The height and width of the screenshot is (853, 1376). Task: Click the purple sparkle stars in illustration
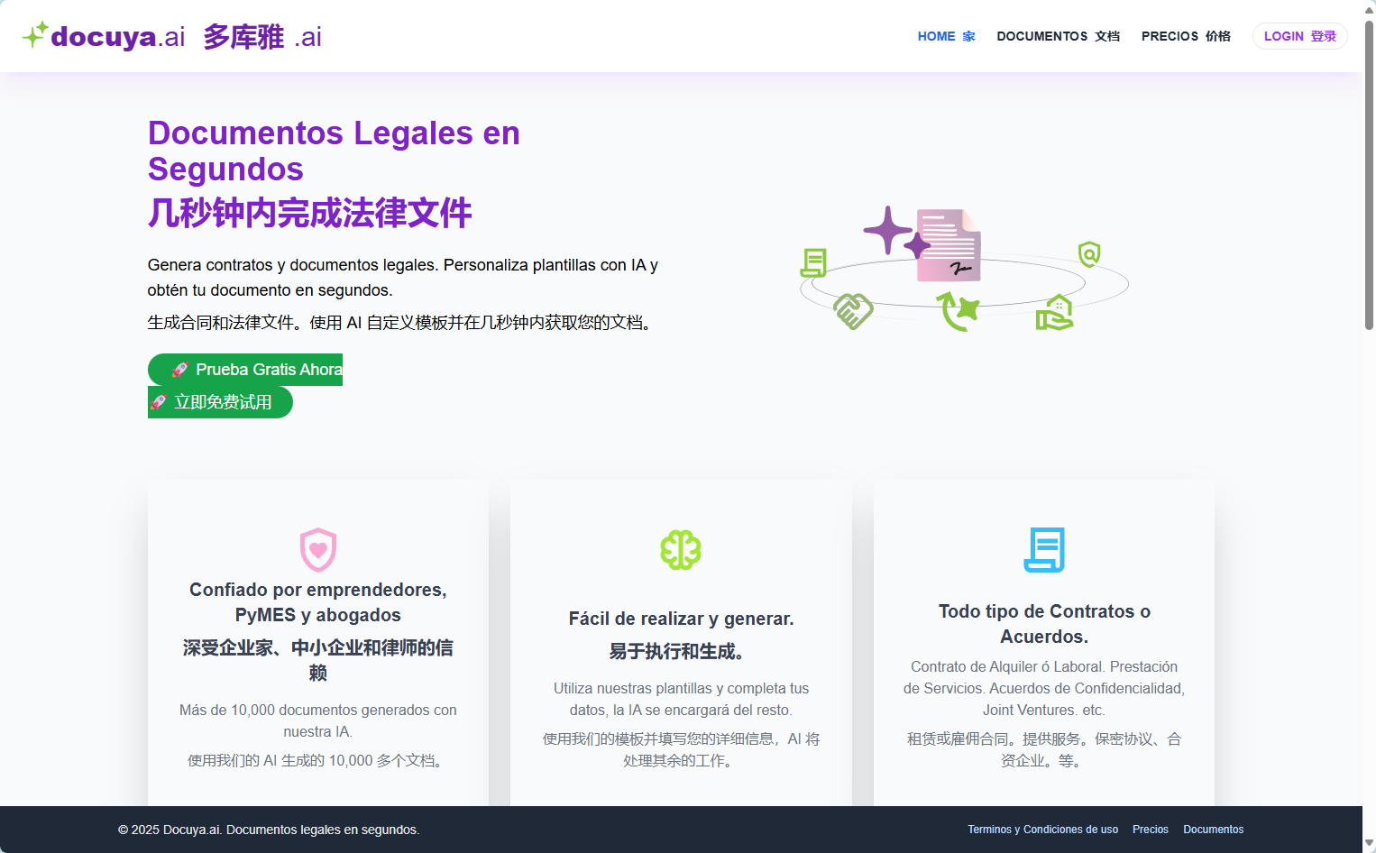[896, 233]
